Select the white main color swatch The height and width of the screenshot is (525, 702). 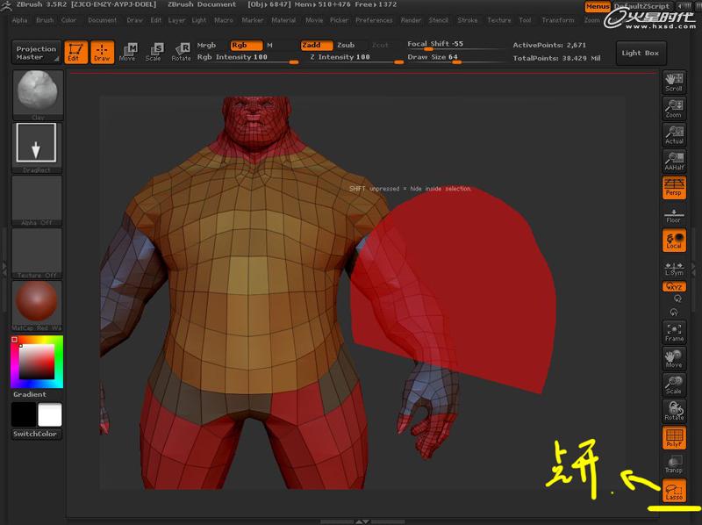point(50,414)
